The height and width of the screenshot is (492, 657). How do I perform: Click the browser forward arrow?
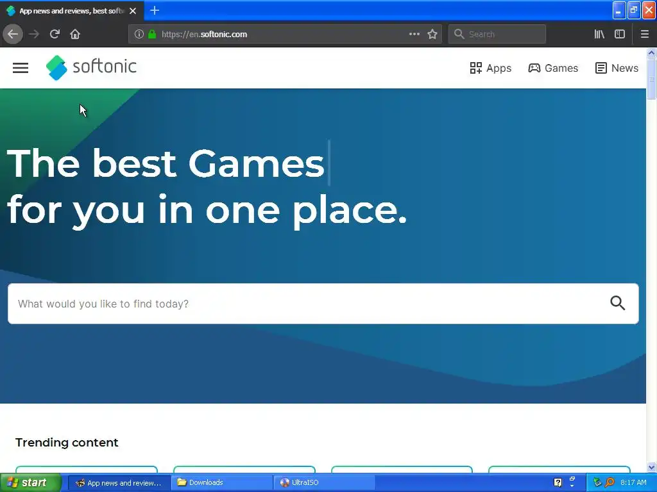(34, 34)
